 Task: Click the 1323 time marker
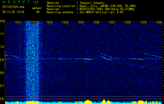(49, 22)
